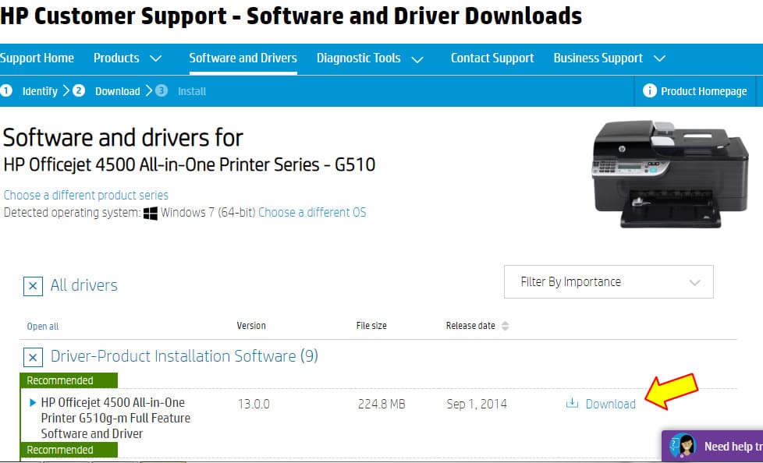Select Contact Support in navigation bar

[492, 58]
